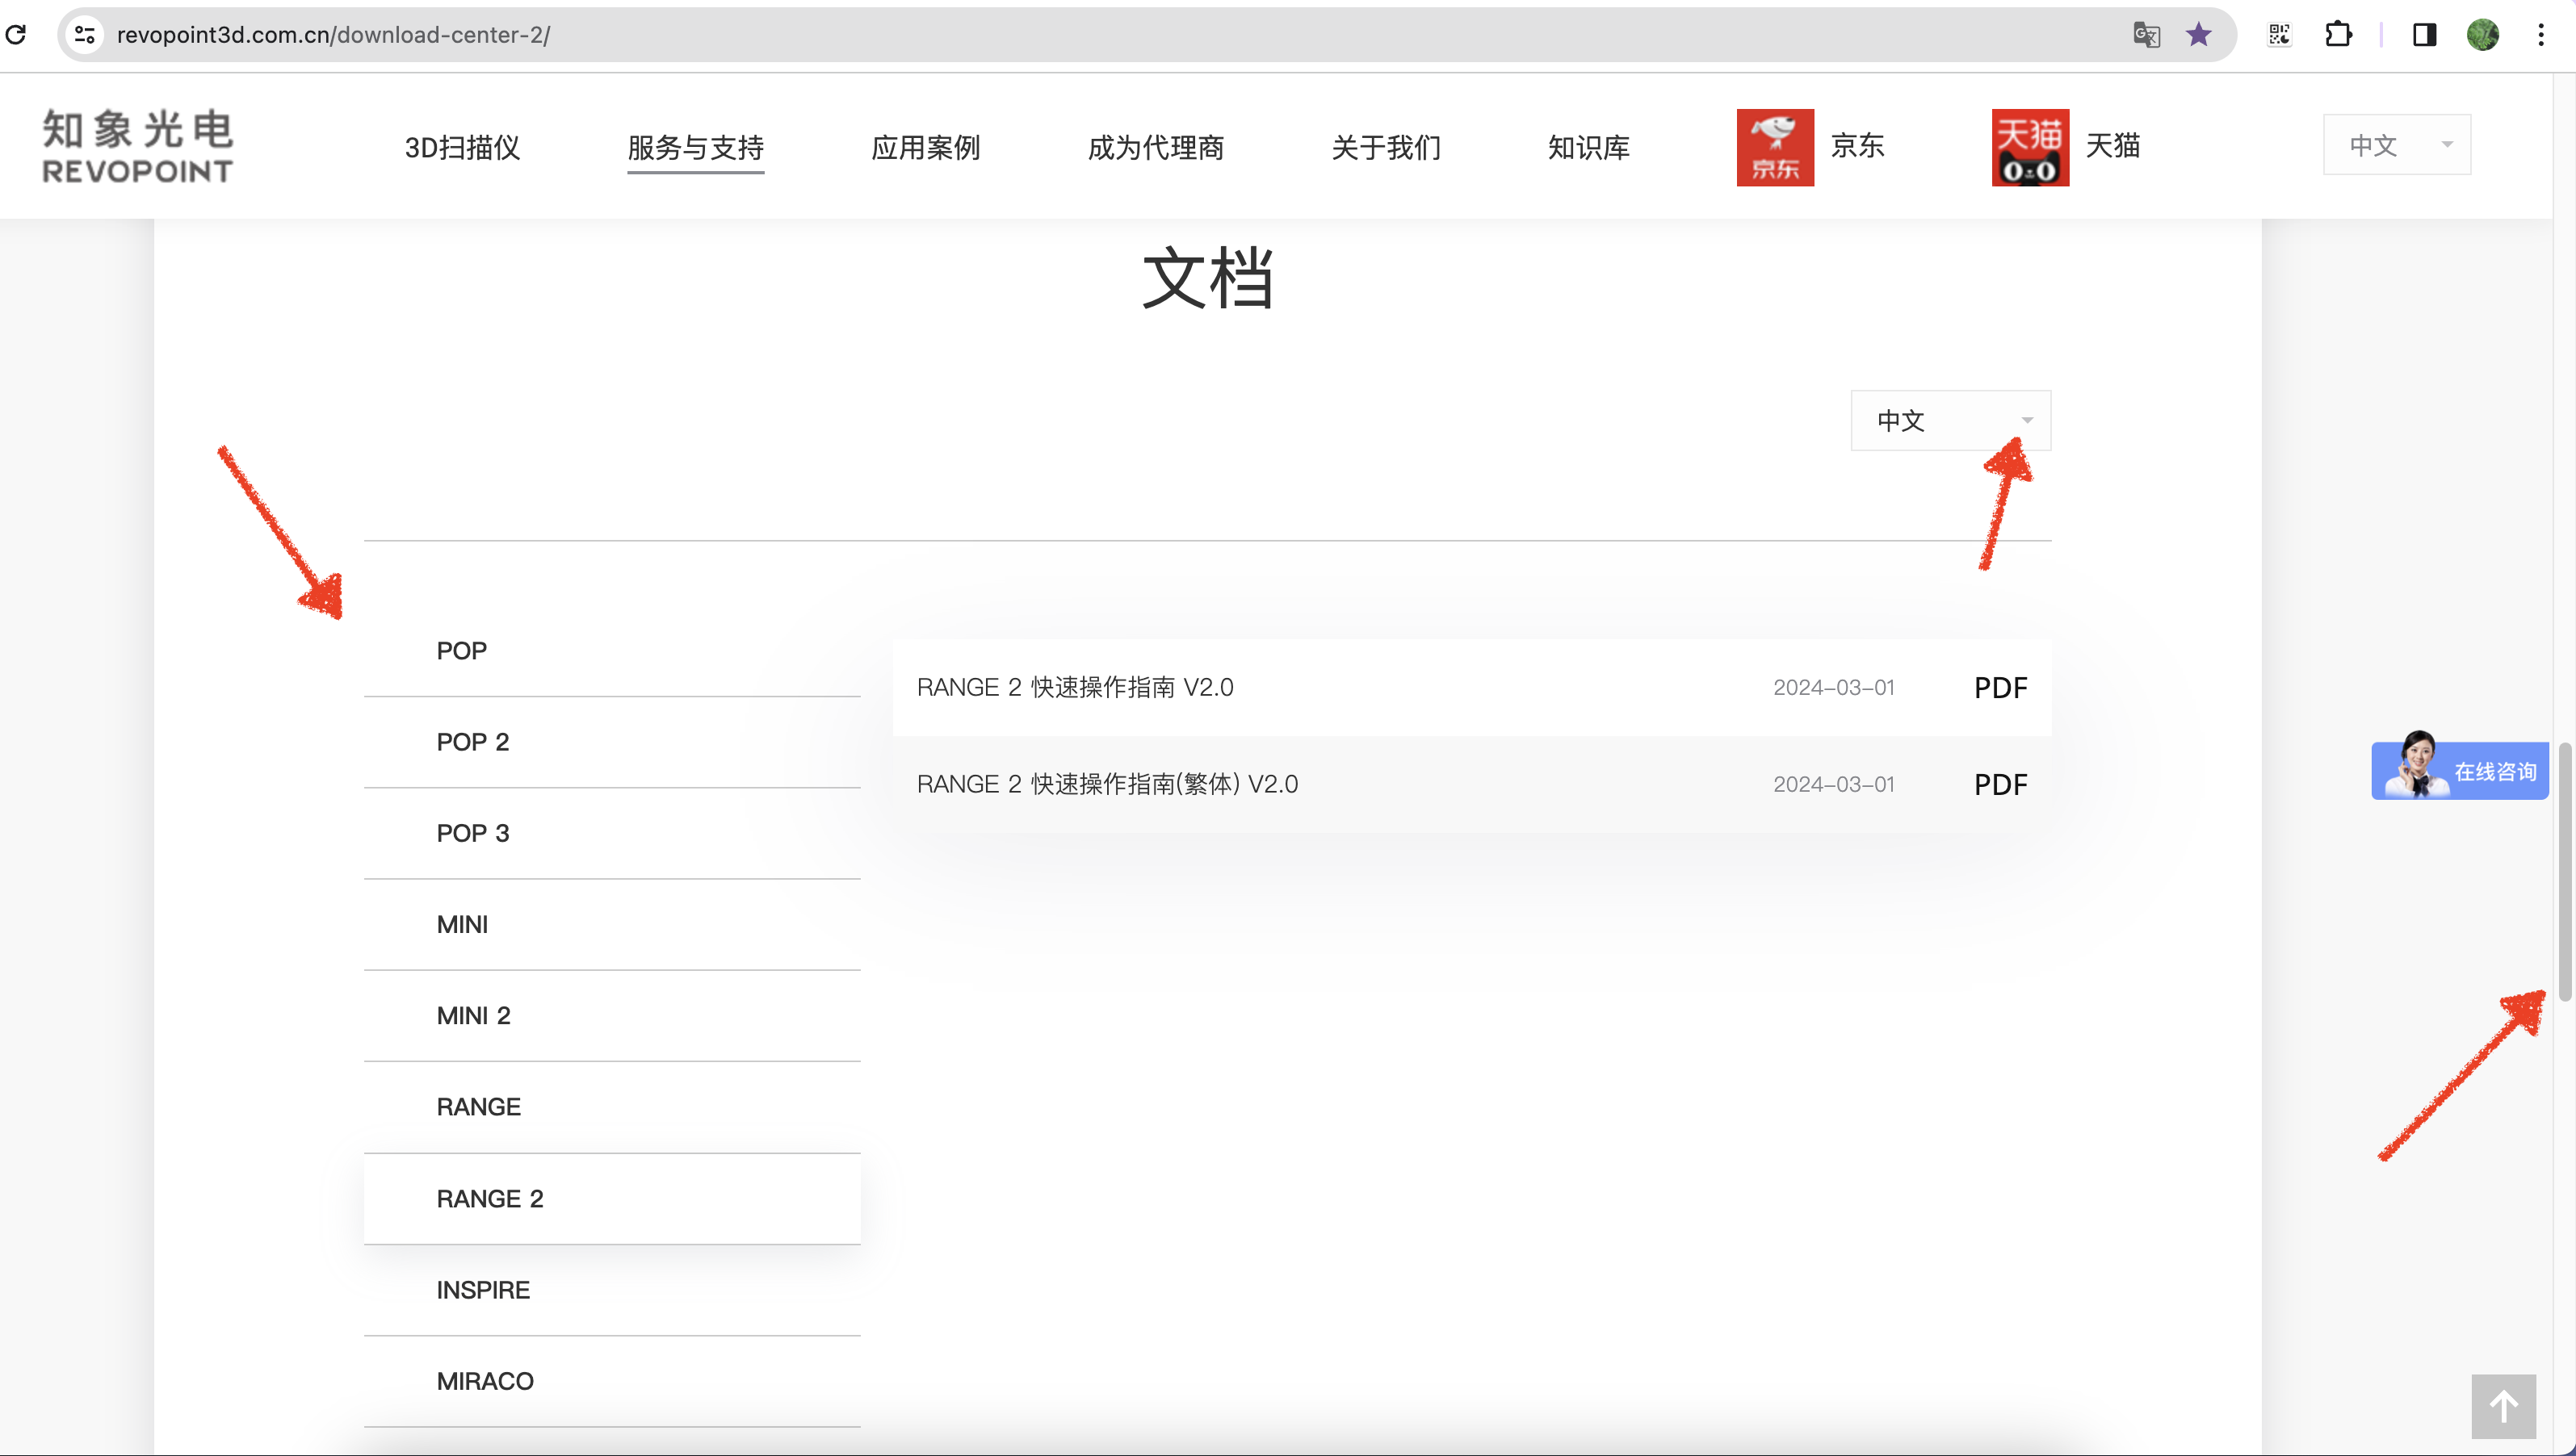The width and height of the screenshot is (2576, 1456).
Task: Click the bookmark star icon
Action: pyautogui.click(x=2198, y=35)
